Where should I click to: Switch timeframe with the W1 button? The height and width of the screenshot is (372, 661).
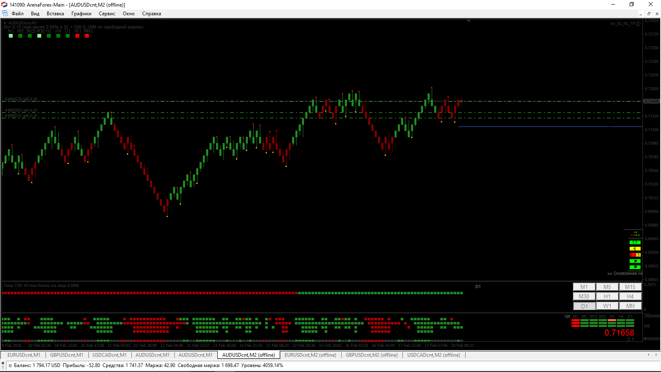[x=607, y=306]
